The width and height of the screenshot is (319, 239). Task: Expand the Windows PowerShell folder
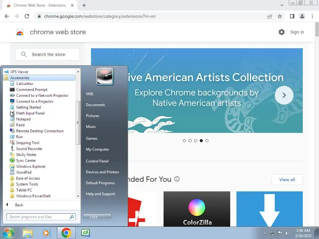coord(33,196)
